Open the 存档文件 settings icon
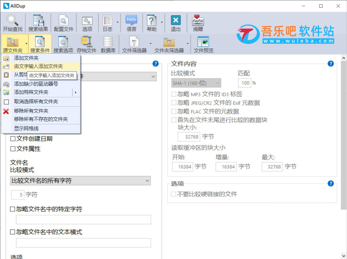The image size is (347, 259). coord(86,42)
